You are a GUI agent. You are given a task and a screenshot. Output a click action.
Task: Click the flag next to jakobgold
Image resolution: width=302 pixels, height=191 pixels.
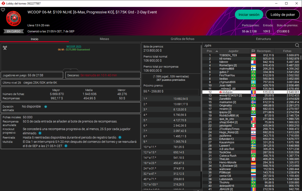pyautogui.click(x=253, y=125)
